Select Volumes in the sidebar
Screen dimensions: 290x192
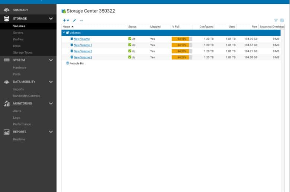(19, 26)
